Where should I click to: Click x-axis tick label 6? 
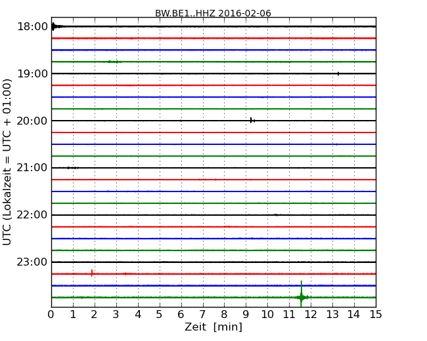pyautogui.click(x=181, y=315)
